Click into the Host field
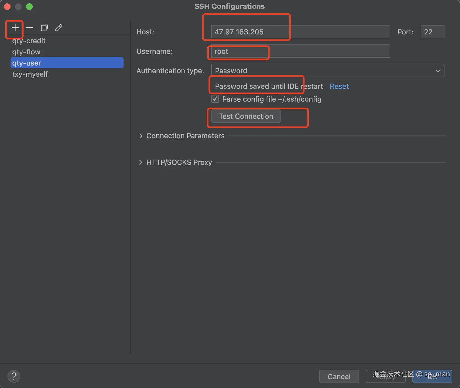This screenshot has width=460, height=388. tap(300, 32)
